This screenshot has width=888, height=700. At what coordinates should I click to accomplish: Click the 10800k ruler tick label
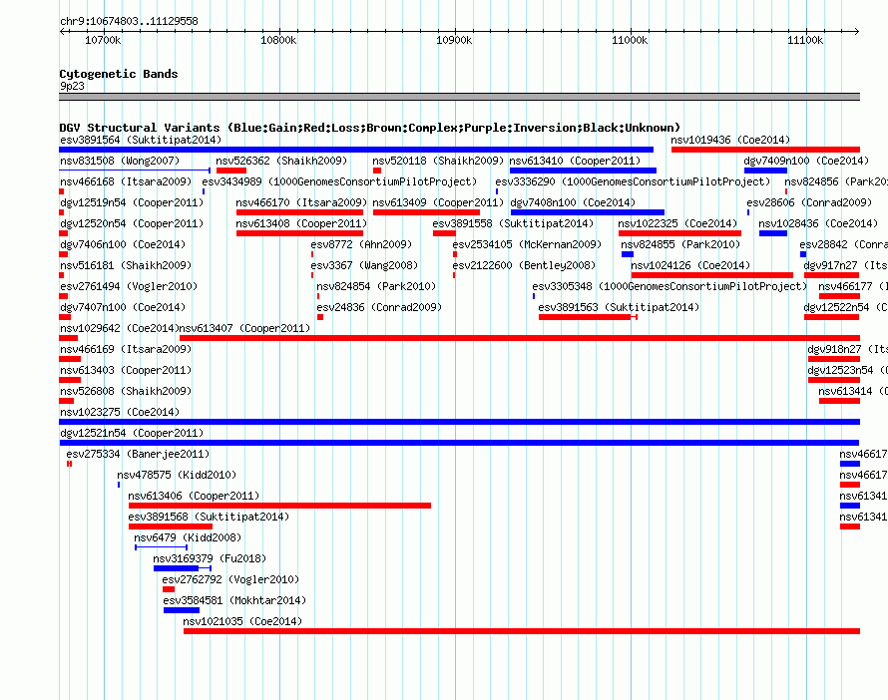278,40
